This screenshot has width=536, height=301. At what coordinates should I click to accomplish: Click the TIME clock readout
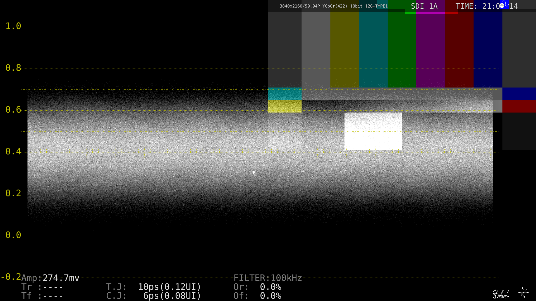(x=487, y=6)
